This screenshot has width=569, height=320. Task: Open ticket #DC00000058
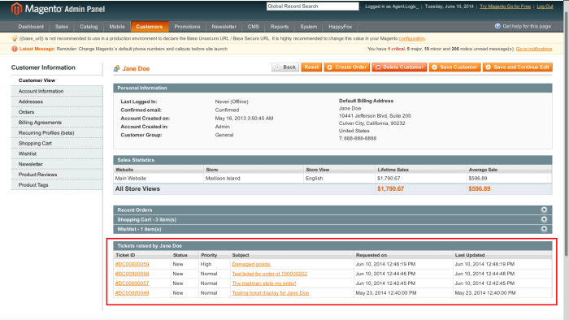132,274
